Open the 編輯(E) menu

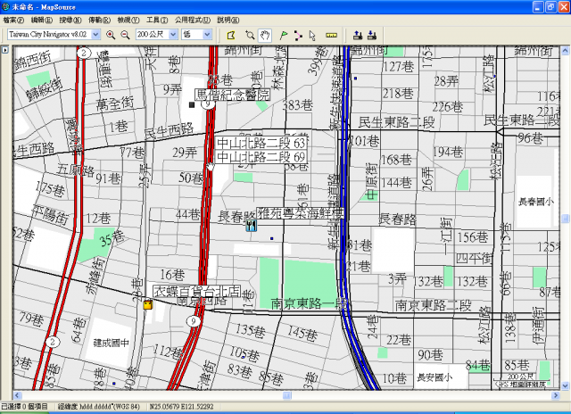[42, 20]
